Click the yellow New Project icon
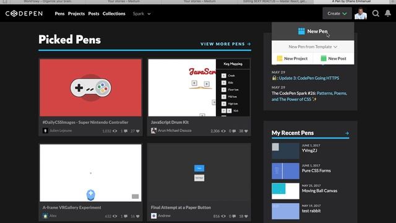Screen dimensions: 396x223 (279, 58)
